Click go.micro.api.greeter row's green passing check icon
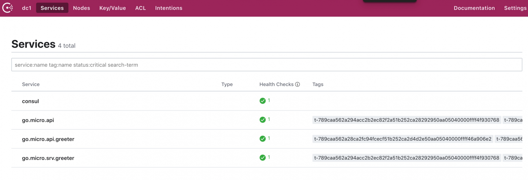 click(x=262, y=139)
